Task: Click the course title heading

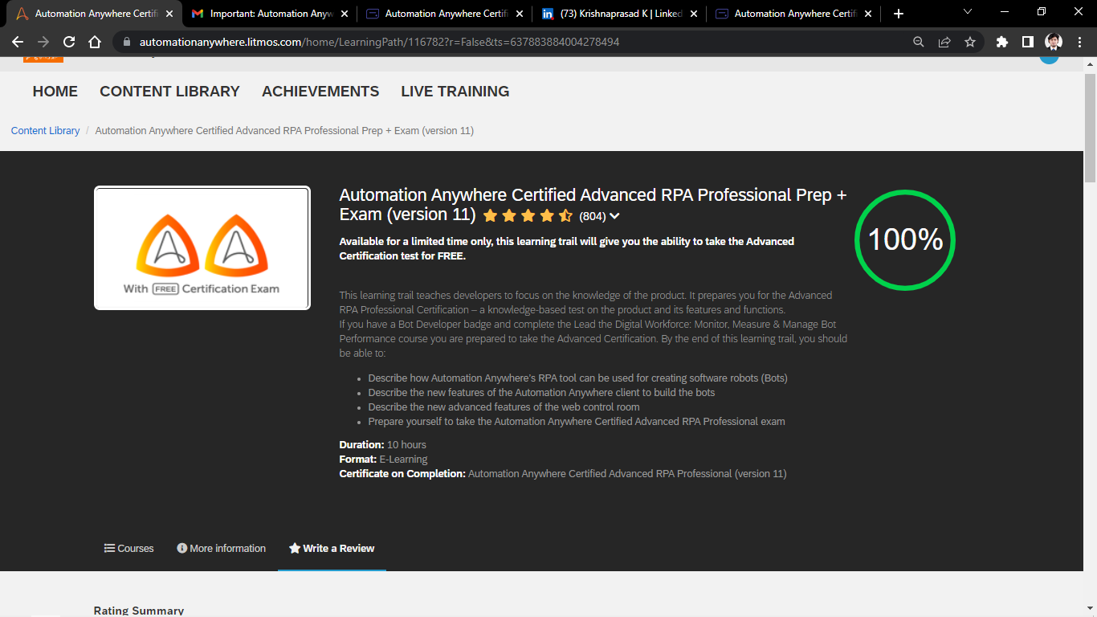Action: [593, 205]
